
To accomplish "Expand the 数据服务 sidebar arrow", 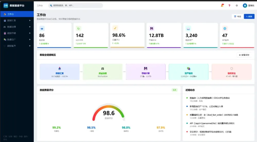I will (30, 46).
